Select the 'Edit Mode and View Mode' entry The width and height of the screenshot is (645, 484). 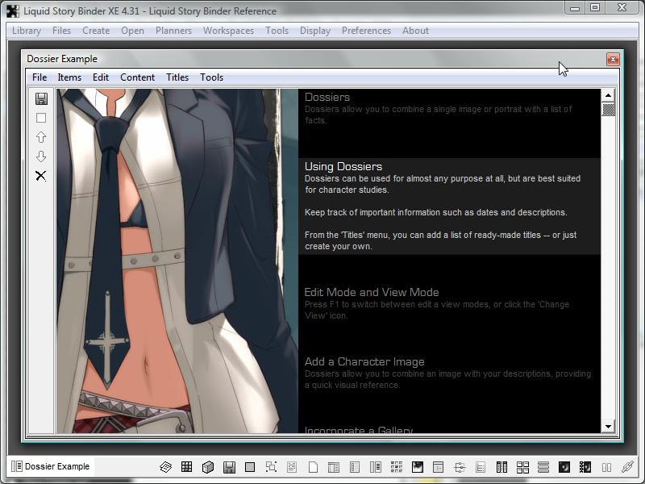click(x=372, y=292)
